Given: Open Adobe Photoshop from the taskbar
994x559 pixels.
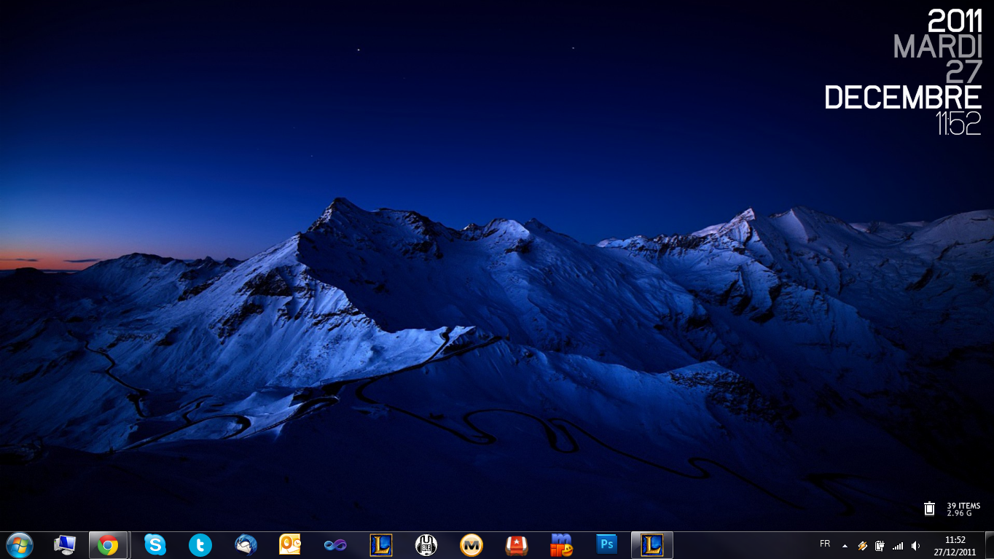Looking at the screenshot, I should pyautogui.click(x=606, y=545).
